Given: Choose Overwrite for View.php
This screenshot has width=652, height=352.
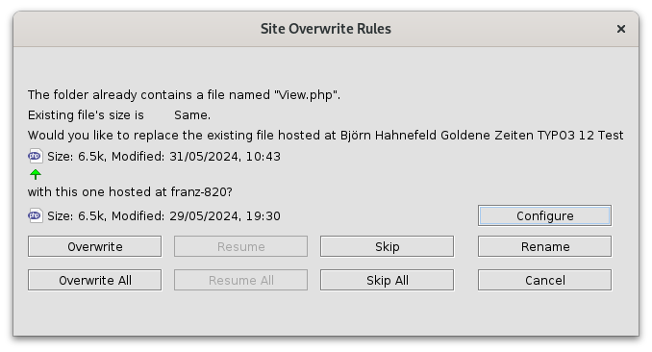Looking at the screenshot, I should [x=95, y=247].
